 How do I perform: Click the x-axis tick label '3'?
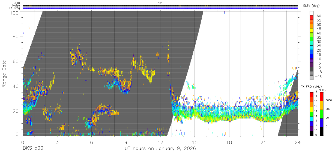[x=57, y=142]
